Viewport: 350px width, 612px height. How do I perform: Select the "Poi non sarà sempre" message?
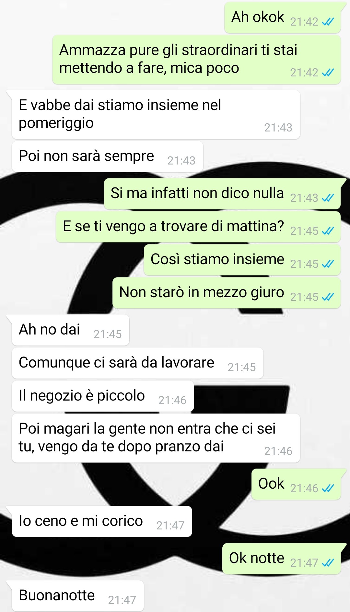pyautogui.click(x=108, y=156)
